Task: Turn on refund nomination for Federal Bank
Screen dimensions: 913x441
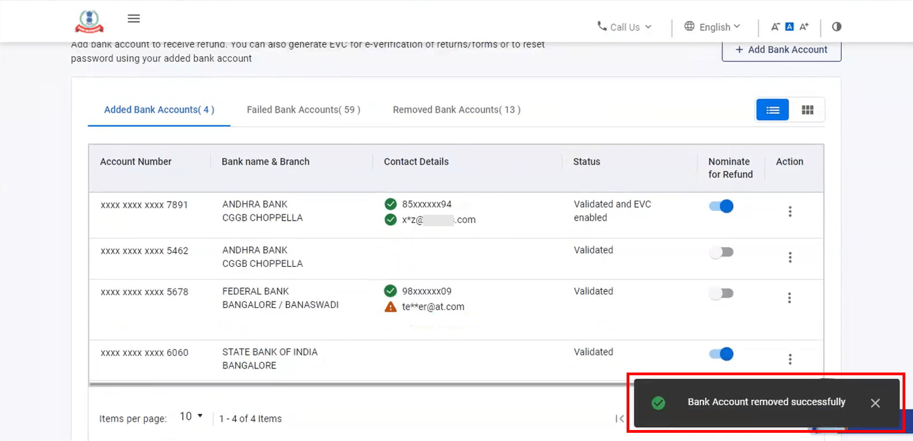Action: pos(721,294)
